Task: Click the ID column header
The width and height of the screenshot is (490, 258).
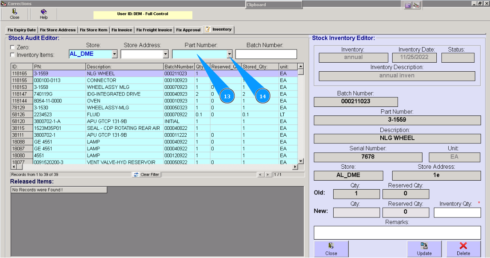Action: click(22, 67)
